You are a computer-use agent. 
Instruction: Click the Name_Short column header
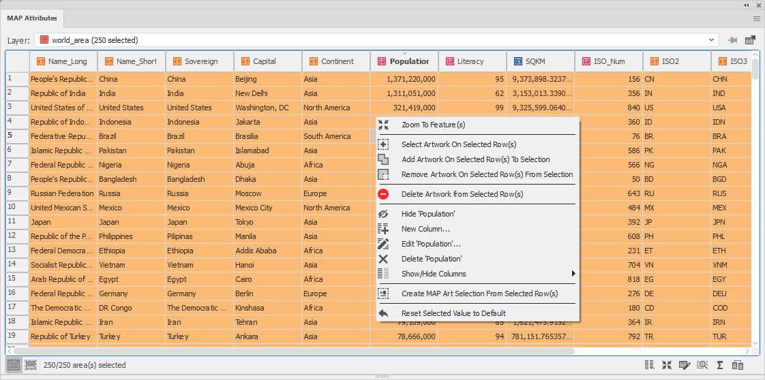click(132, 61)
